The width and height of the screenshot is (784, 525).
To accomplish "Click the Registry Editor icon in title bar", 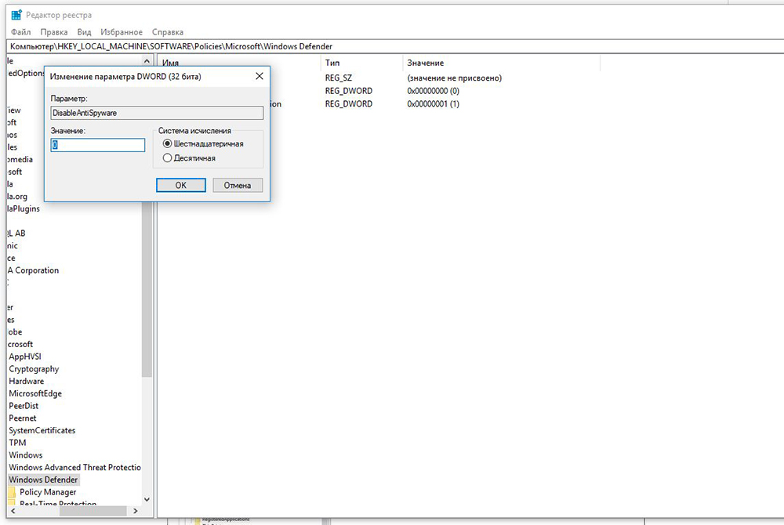I will pos(16,16).
